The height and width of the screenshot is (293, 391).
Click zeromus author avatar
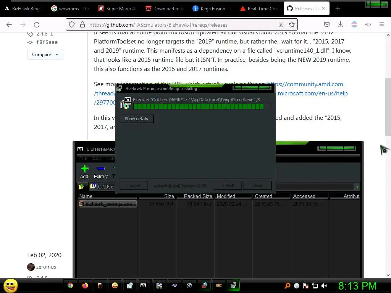point(31,267)
